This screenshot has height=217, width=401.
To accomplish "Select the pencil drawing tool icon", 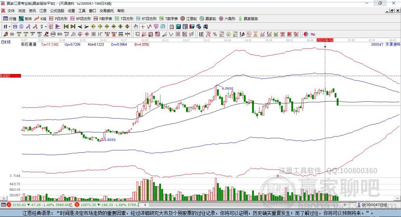I will coord(5,34).
